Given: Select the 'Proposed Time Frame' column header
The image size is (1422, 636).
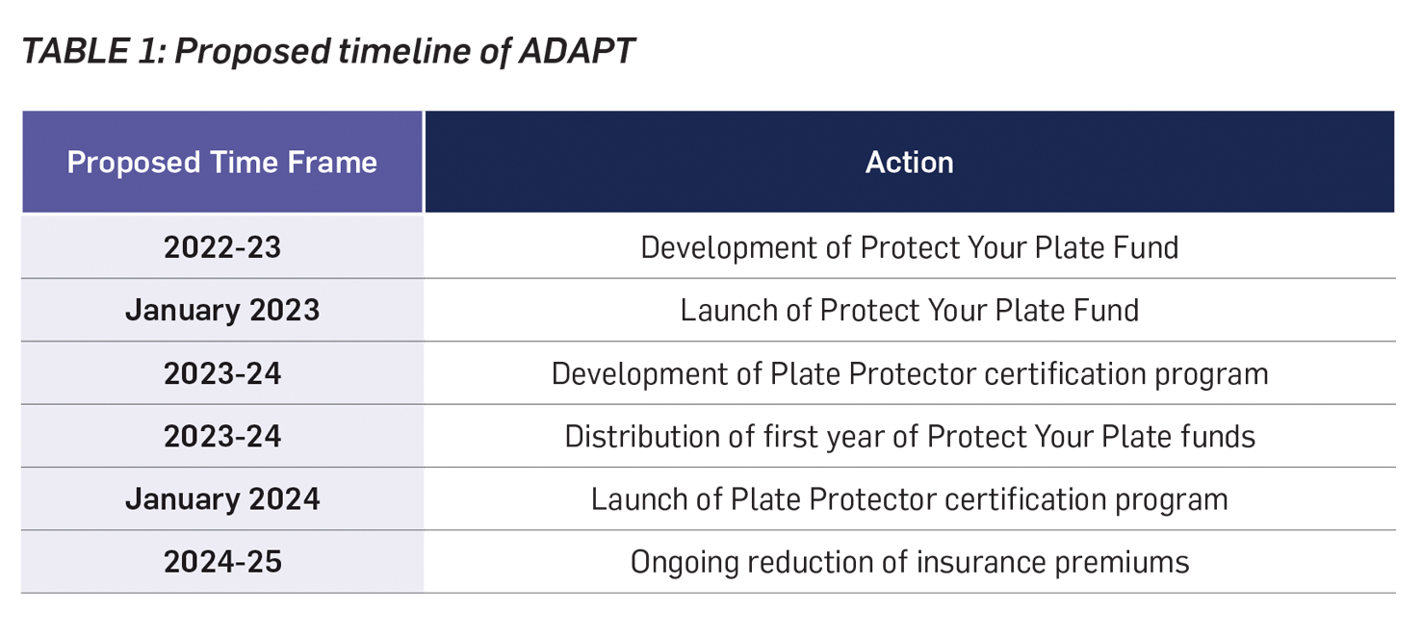Looking at the screenshot, I should tap(221, 162).
